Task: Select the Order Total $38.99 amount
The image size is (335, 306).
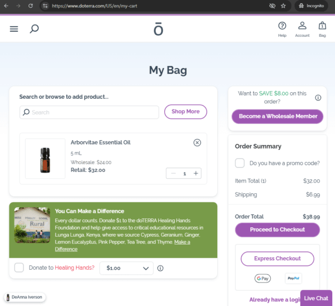Action: 312,217
